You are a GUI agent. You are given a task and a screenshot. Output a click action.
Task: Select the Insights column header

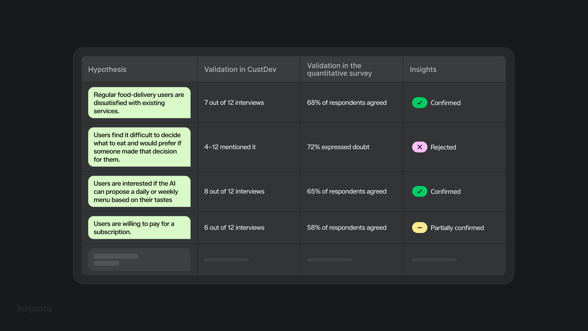click(423, 69)
